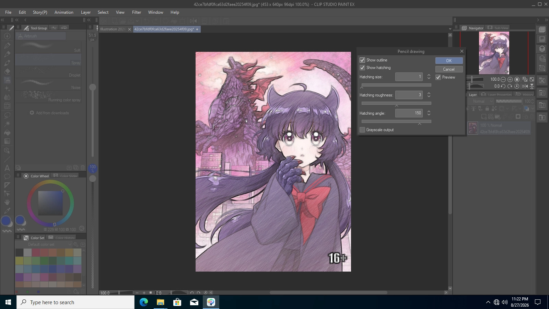Open the Hatching size stepper arrows
This screenshot has height=309, width=549.
pos(429,77)
